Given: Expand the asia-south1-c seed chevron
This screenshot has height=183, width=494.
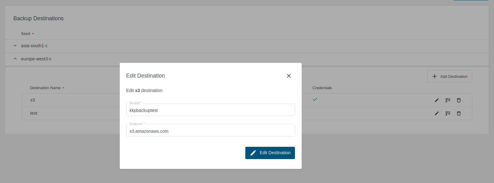Looking at the screenshot, I should [15, 46].
